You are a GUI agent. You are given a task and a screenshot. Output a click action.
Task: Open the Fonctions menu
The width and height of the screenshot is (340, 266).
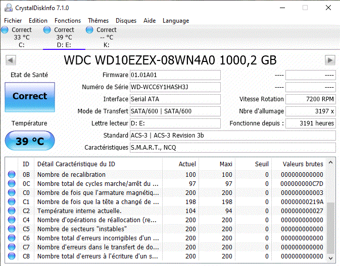(68, 21)
